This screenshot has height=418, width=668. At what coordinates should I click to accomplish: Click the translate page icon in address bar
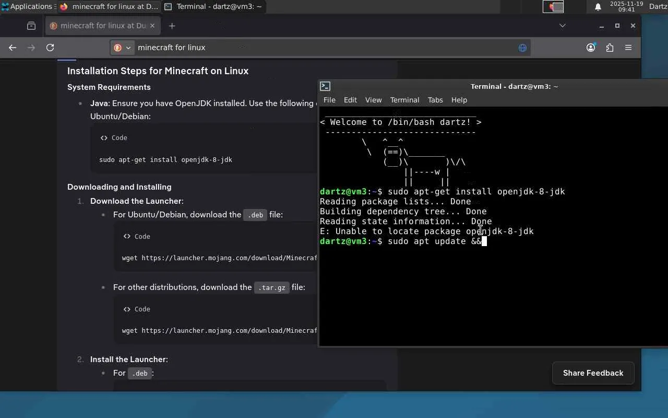tap(522, 48)
